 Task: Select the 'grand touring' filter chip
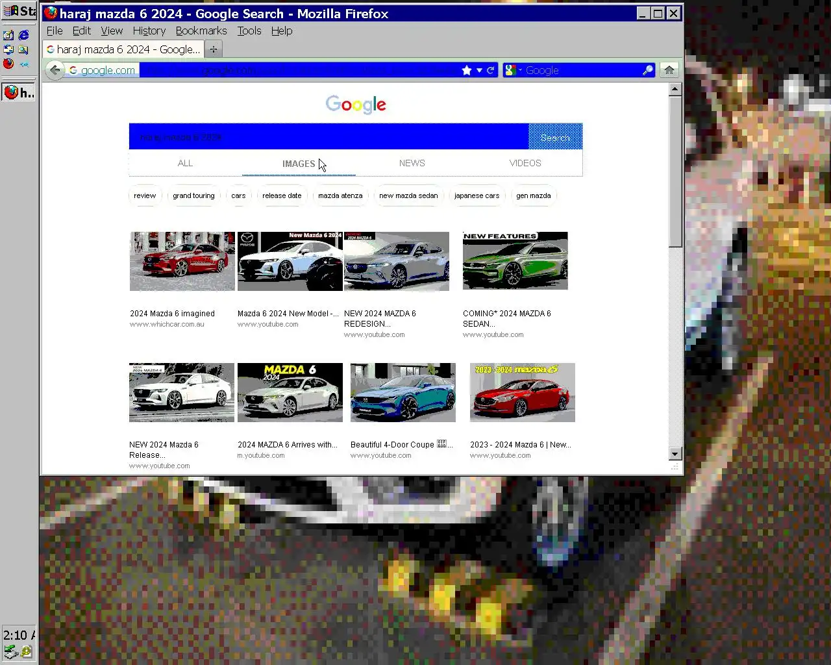(x=193, y=195)
